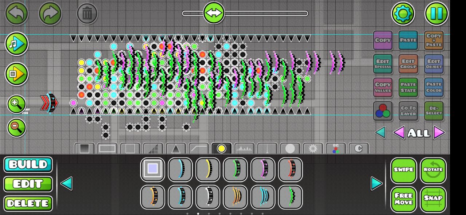Click the Paste button
The width and height of the screenshot is (466, 215).
(x=408, y=40)
